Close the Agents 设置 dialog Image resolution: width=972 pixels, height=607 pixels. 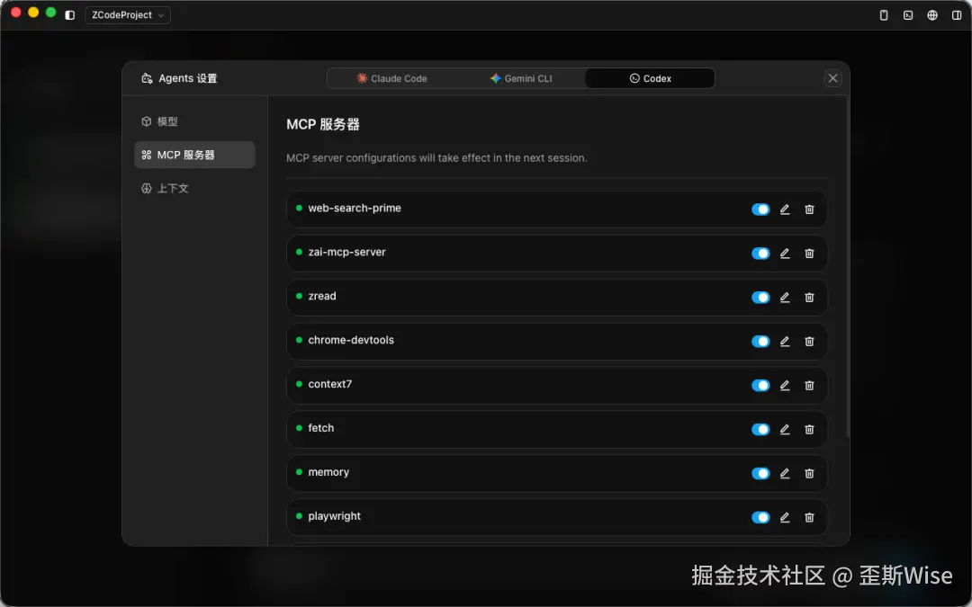click(832, 78)
